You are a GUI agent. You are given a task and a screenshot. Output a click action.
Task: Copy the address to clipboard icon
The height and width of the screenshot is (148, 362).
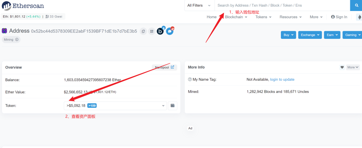(143, 31)
